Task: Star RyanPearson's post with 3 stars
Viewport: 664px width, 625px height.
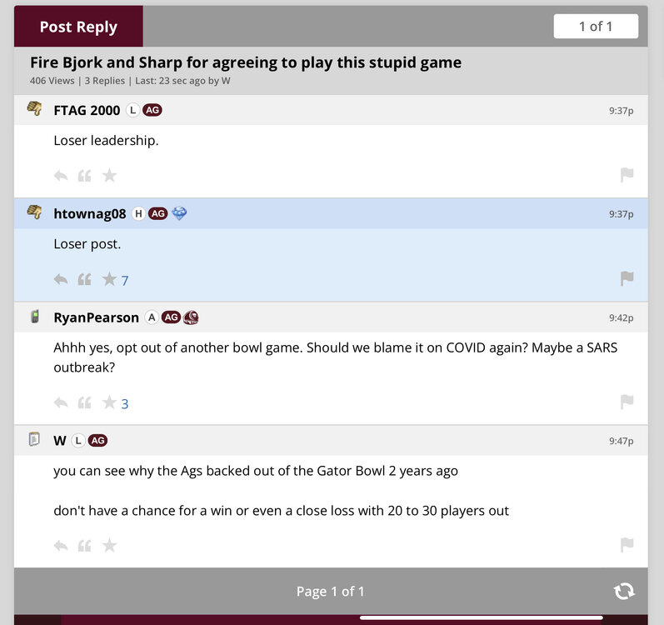Action: point(109,403)
